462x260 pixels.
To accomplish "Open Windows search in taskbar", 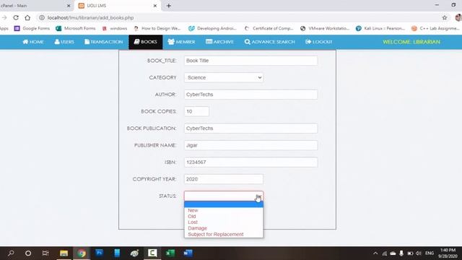I will tap(11, 253).
